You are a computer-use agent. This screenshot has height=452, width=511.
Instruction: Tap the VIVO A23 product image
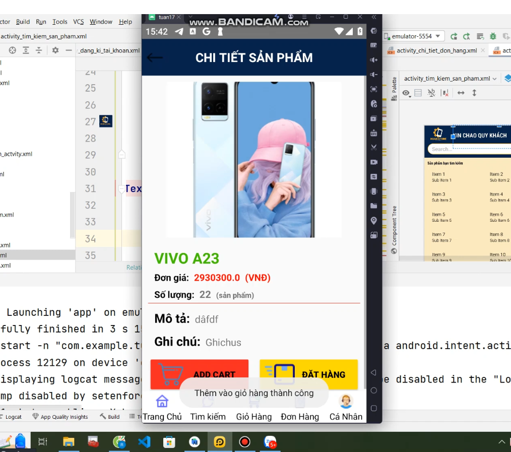254,159
